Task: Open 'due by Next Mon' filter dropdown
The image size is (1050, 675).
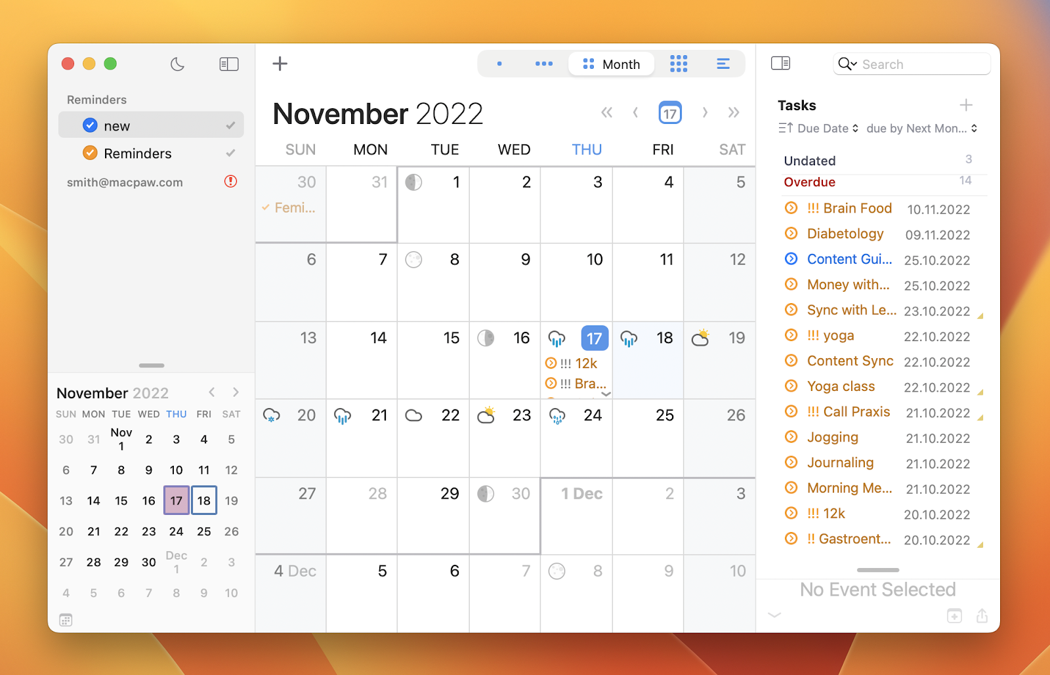Action: (x=921, y=129)
